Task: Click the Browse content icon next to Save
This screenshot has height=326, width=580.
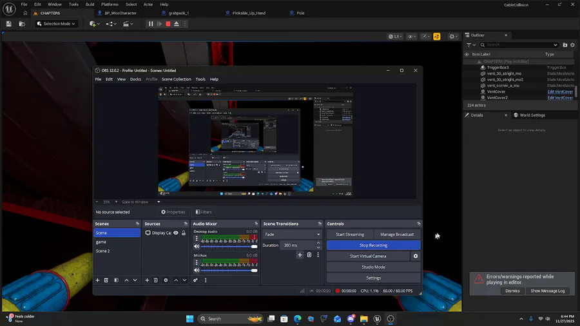Action: 22,24
